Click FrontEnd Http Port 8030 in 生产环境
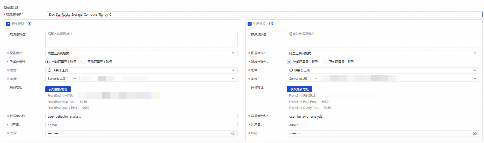 [x=309, y=102]
